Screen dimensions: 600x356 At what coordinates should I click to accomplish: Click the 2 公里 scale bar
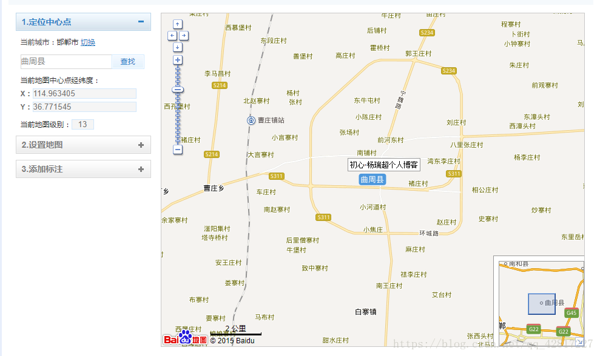[x=236, y=330]
